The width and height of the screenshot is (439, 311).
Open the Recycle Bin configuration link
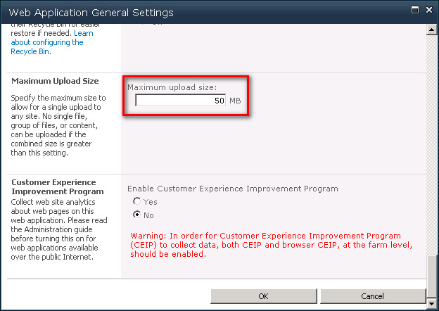tap(46, 42)
